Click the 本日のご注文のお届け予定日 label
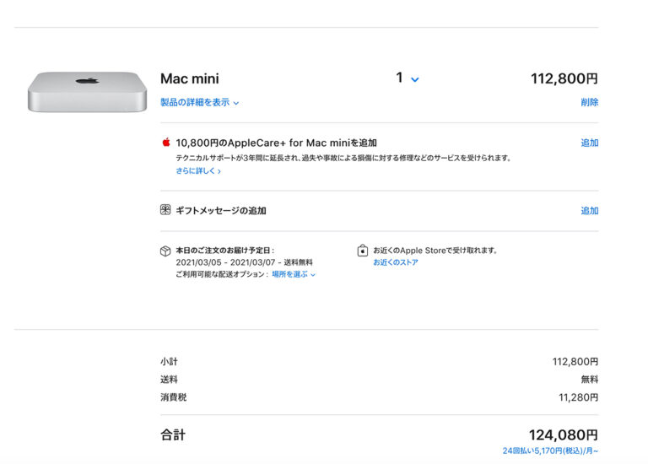The width and height of the screenshot is (648, 464). click(224, 251)
